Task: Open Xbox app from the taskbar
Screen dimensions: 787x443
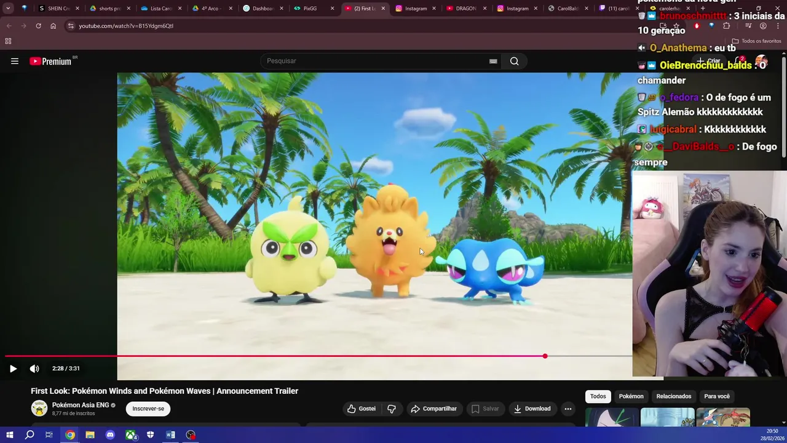Action: (x=130, y=435)
